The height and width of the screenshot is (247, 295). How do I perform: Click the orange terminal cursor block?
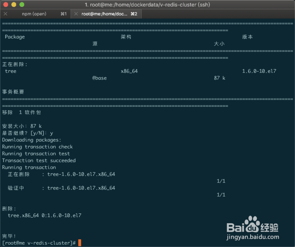point(79,243)
